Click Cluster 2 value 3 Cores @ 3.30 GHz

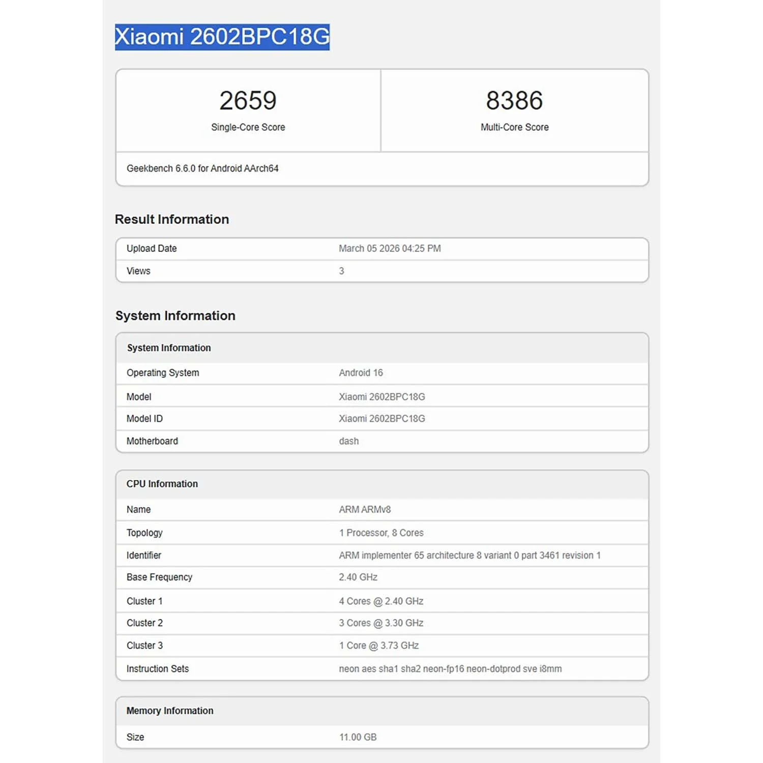coord(381,623)
